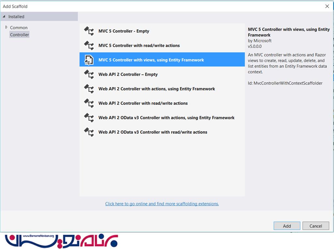Choose MVC 5 Controller - Empty
Image resolution: width=334 pixels, height=249 pixels.
pos(162,31)
